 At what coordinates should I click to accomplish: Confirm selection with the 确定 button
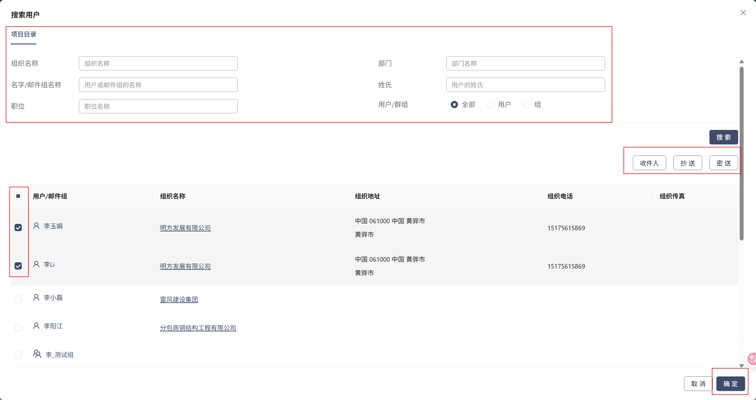730,384
